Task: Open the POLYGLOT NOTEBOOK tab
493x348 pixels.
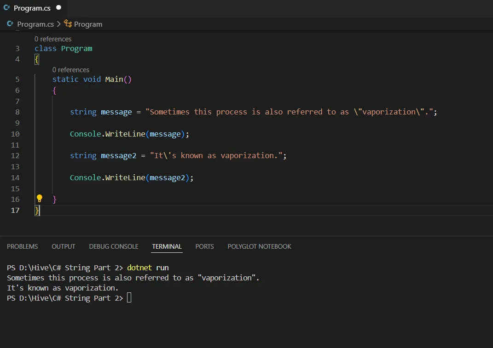Action: point(260,246)
